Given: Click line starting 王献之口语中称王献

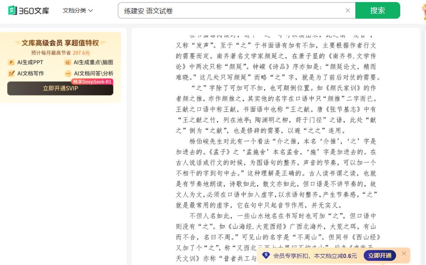Looking at the screenshot, I should pos(276,109).
